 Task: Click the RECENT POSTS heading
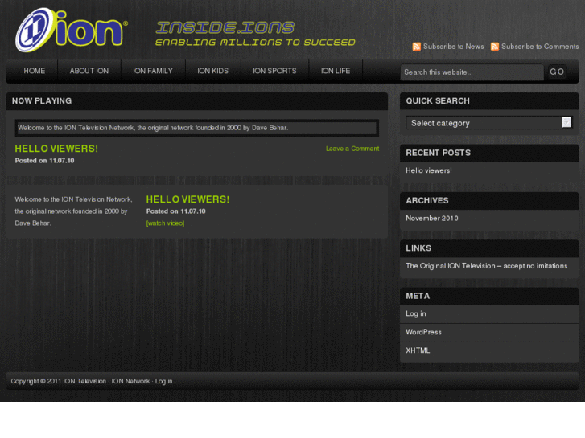point(438,153)
